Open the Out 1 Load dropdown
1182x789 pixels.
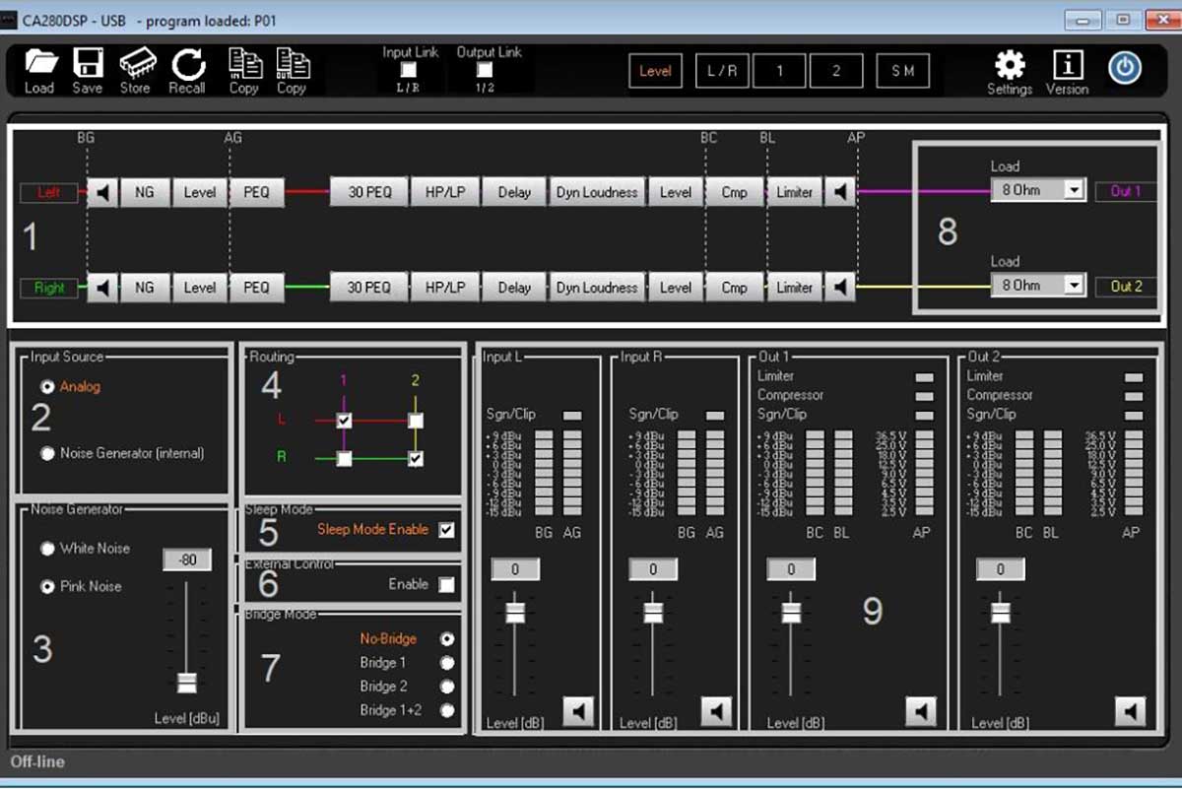(x=1074, y=190)
